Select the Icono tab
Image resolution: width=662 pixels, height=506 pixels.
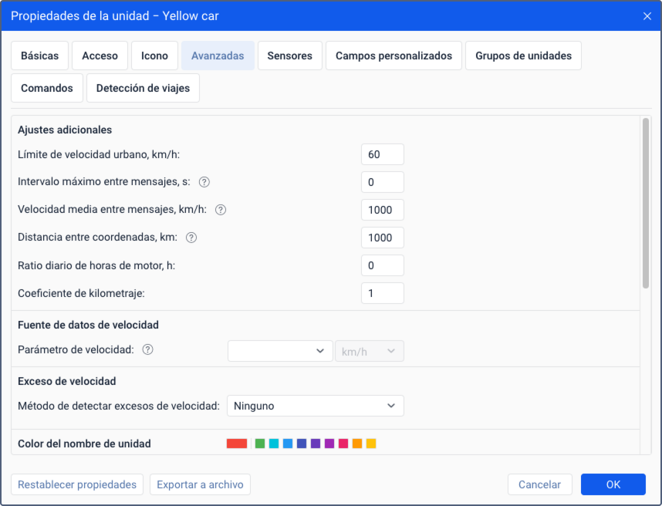click(x=154, y=56)
